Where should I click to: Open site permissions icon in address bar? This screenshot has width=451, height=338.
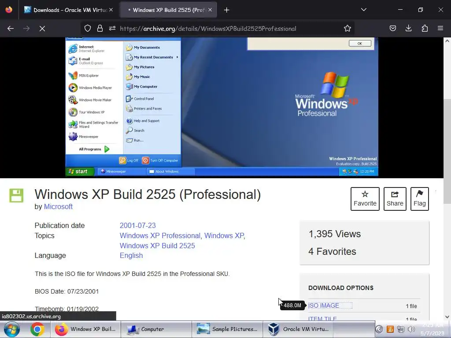[x=112, y=29]
